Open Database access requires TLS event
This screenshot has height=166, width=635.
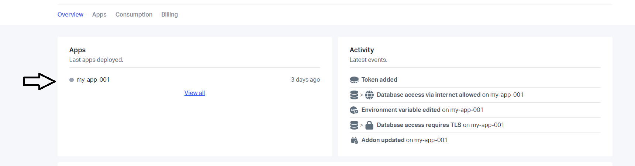point(440,125)
